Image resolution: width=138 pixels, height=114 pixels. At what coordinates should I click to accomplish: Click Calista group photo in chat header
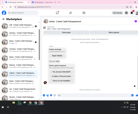(46, 21)
